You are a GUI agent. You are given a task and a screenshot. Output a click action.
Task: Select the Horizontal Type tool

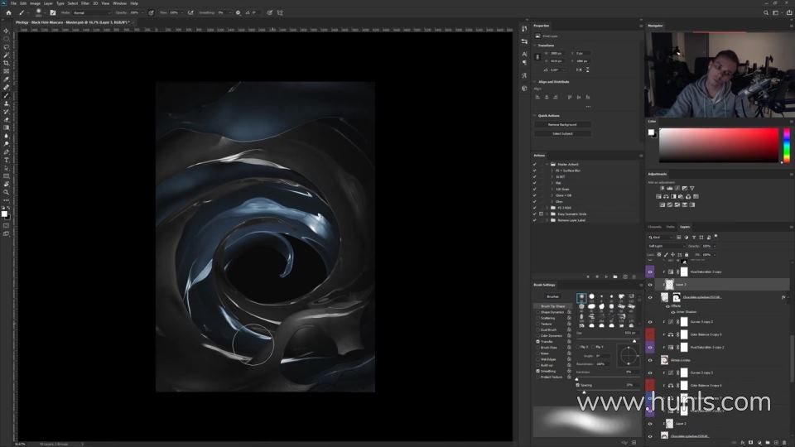pos(7,160)
